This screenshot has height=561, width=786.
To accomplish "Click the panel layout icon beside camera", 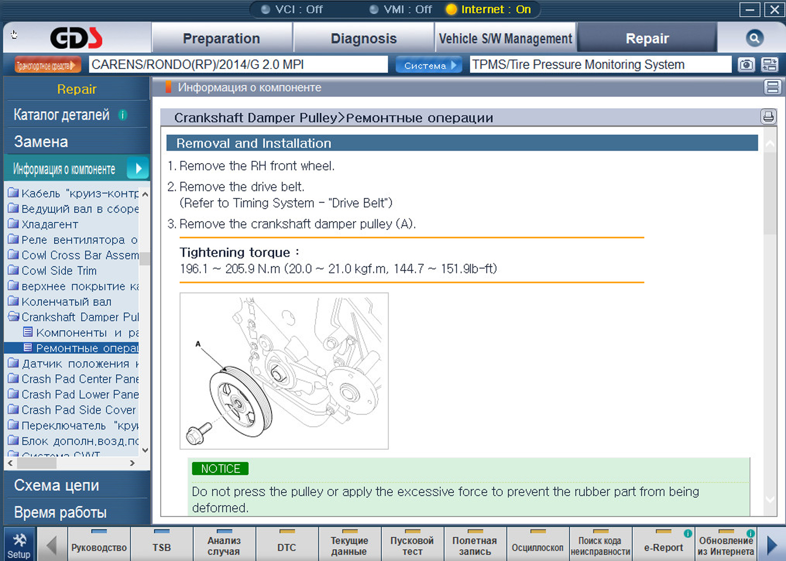I will click(x=769, y=65).
